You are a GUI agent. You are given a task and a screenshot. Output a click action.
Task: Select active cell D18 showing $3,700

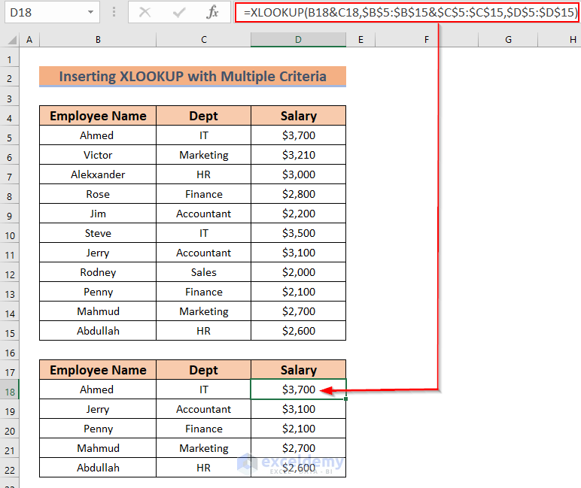tap(298, 389)
